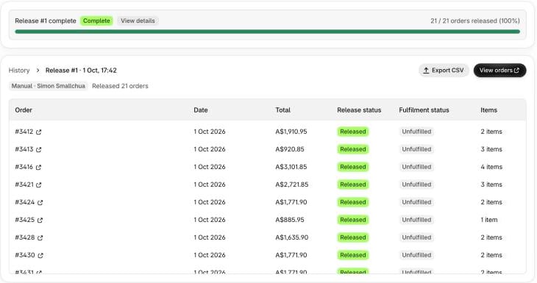Go back to History breadcrumb

(x=19, y=70)
